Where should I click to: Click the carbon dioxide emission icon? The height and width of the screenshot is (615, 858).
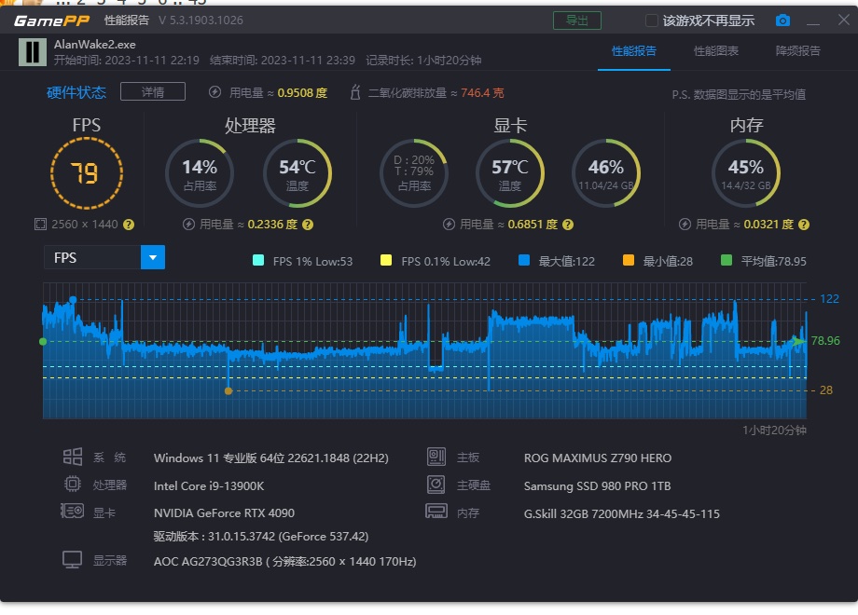(355, 92)
